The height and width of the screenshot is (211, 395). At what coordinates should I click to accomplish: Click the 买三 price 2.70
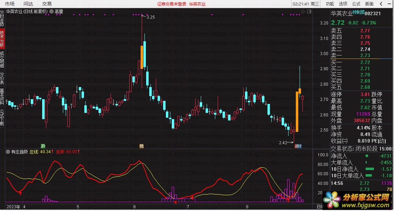pos(365,75)
